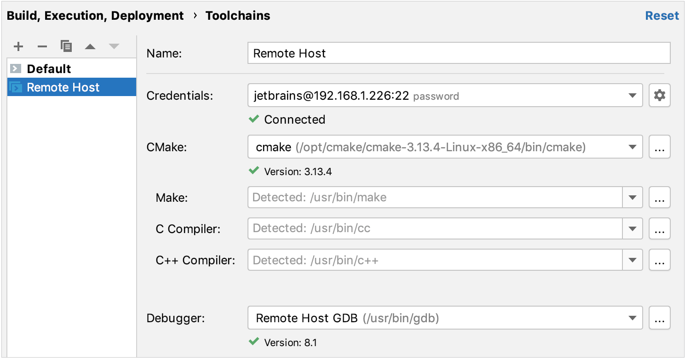Move the Remote Host toolchain up

coord(90,46)
